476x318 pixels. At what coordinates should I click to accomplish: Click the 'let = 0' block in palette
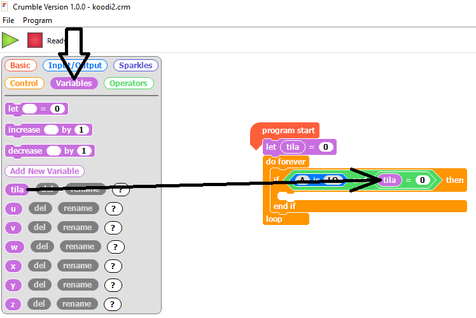coord(13,109)
